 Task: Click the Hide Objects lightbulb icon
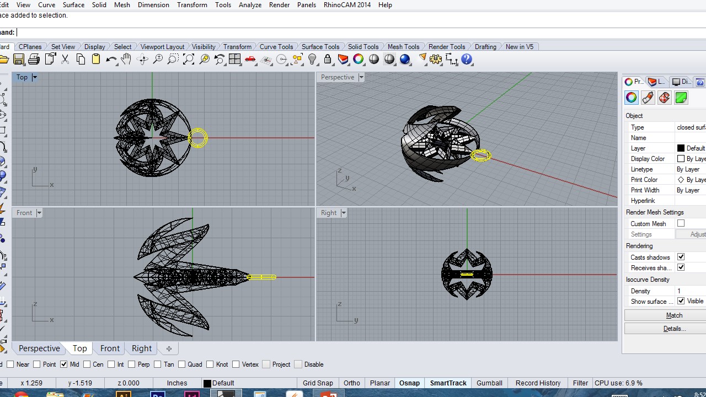point(312,60)
